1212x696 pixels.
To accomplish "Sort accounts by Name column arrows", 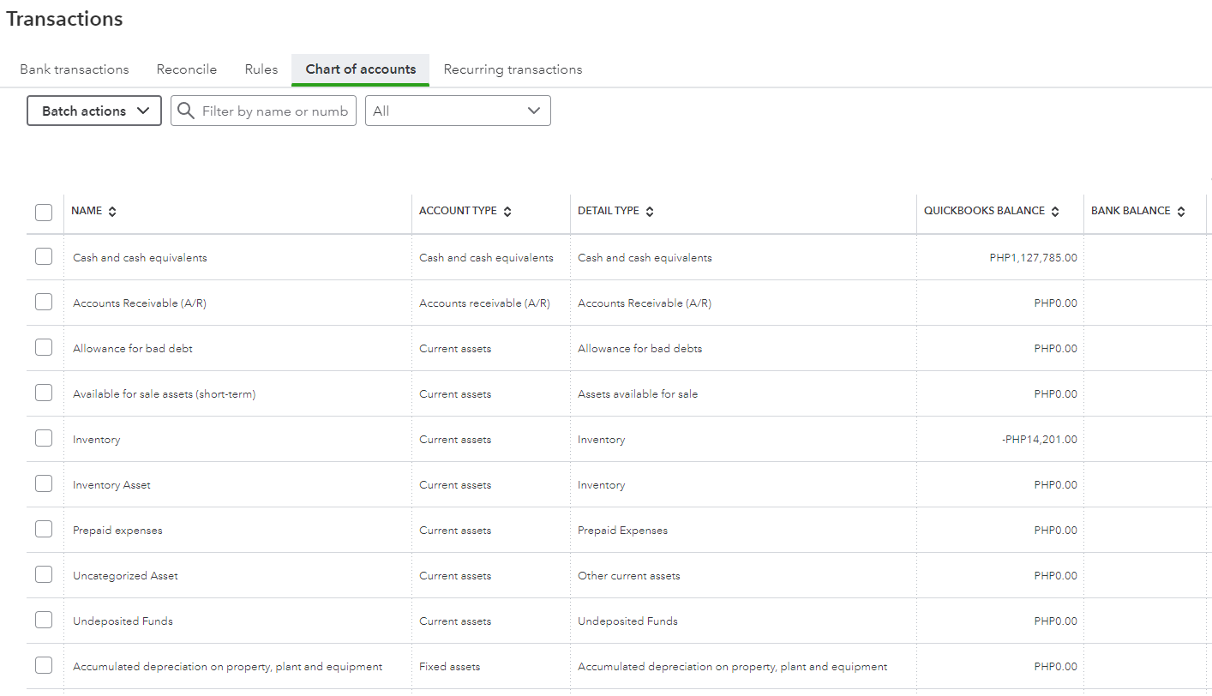I will pyautogui.click(x=112, y=212).
